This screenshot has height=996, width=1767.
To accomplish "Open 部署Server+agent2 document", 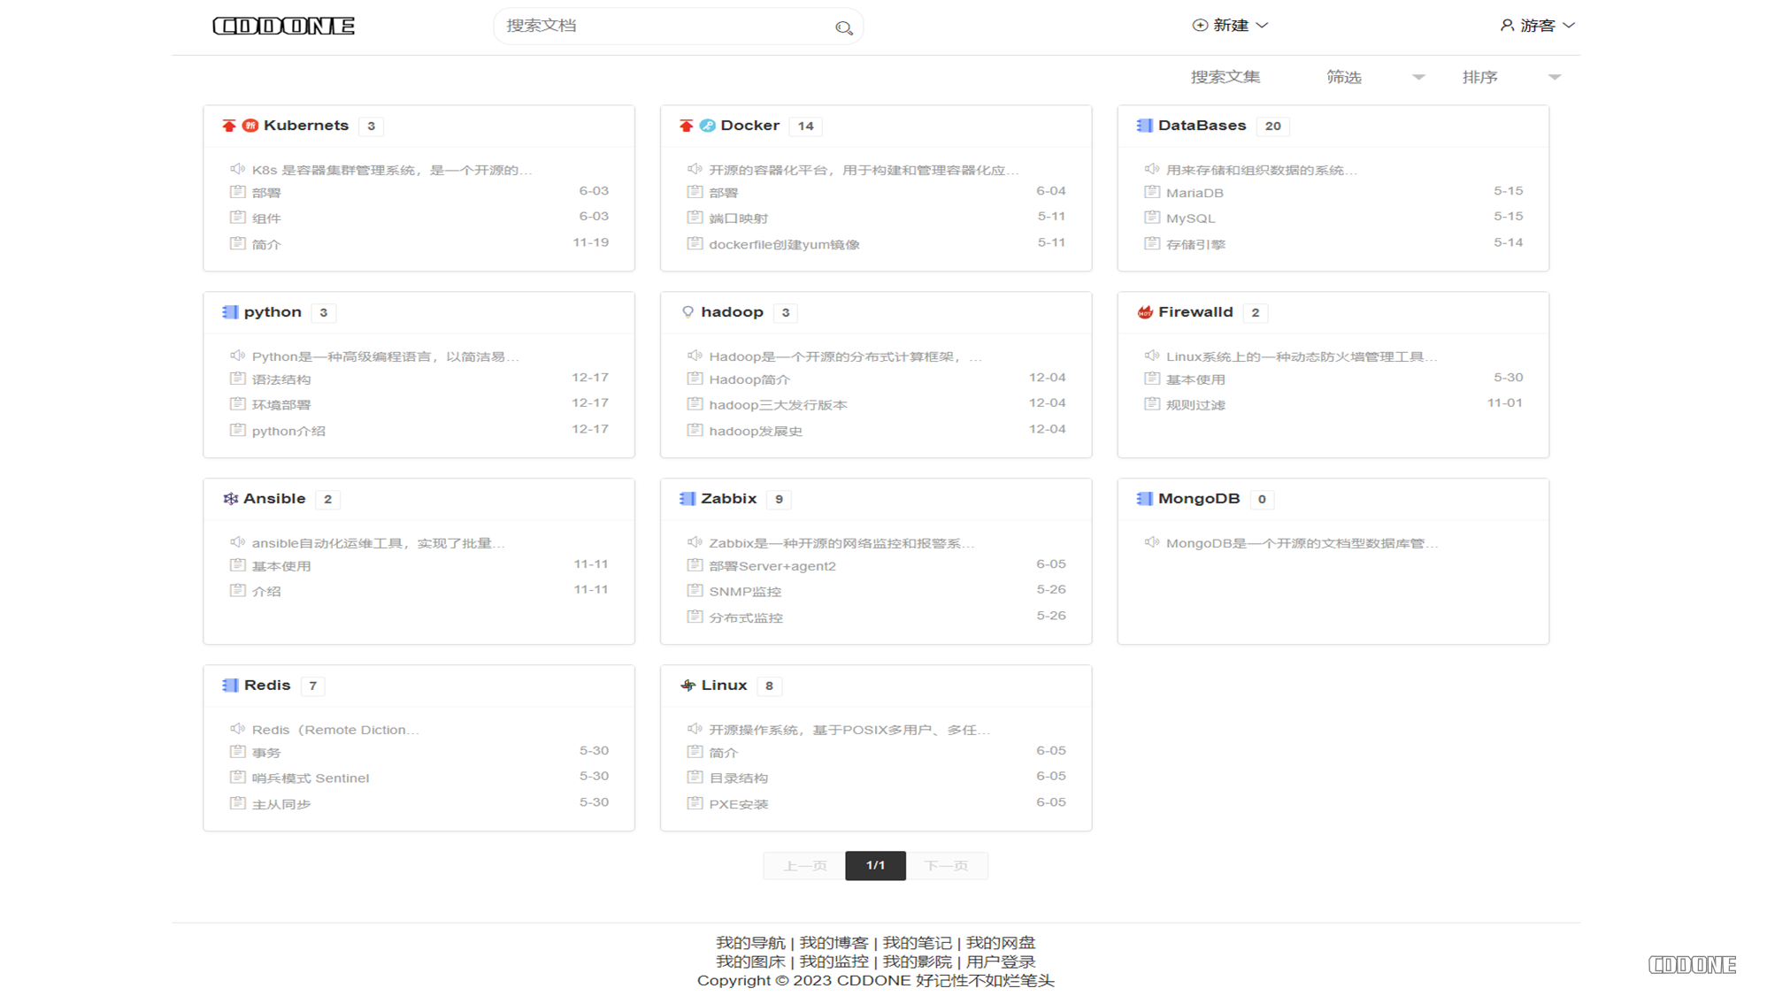I will coord(772,566).
